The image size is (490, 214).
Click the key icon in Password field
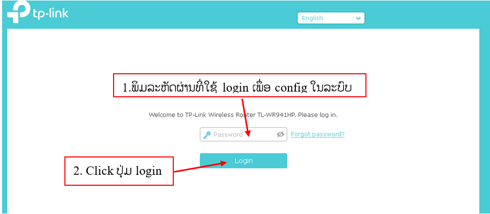pos(207,135)
